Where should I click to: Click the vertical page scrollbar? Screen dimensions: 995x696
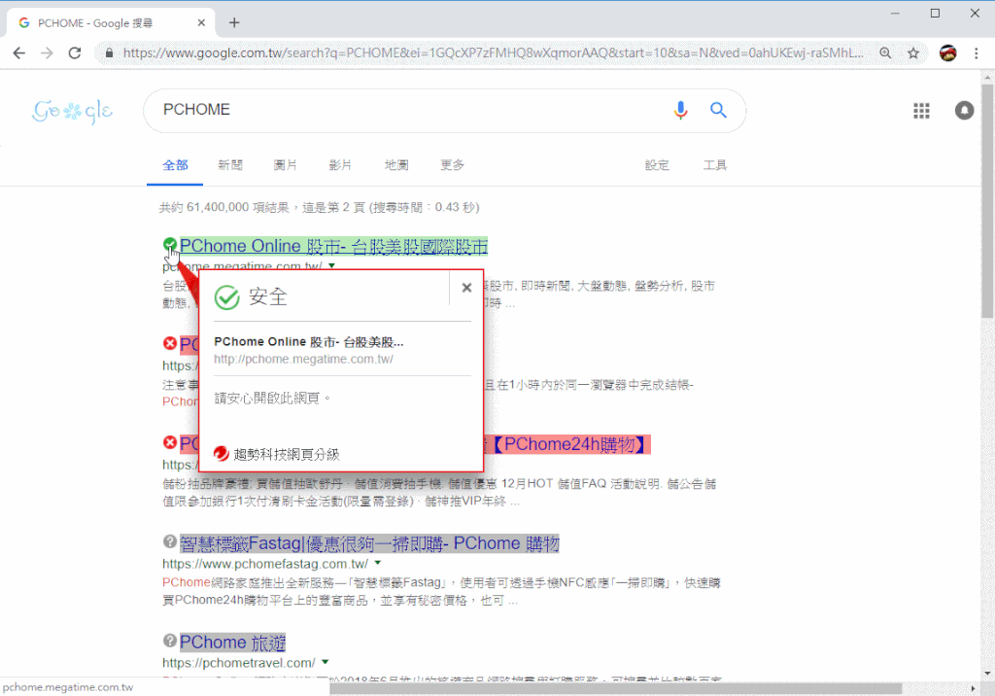[x=987, y=199]
